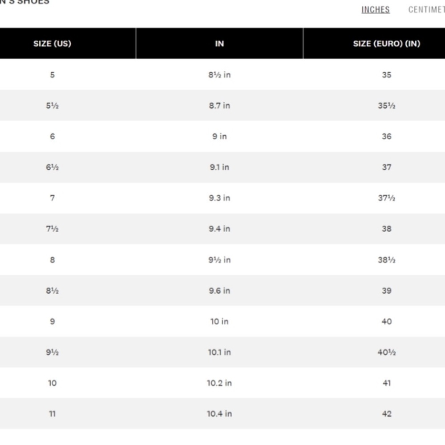Select the 8.7 in measurement cell
The image size is (445, 445).
point(219,105)
